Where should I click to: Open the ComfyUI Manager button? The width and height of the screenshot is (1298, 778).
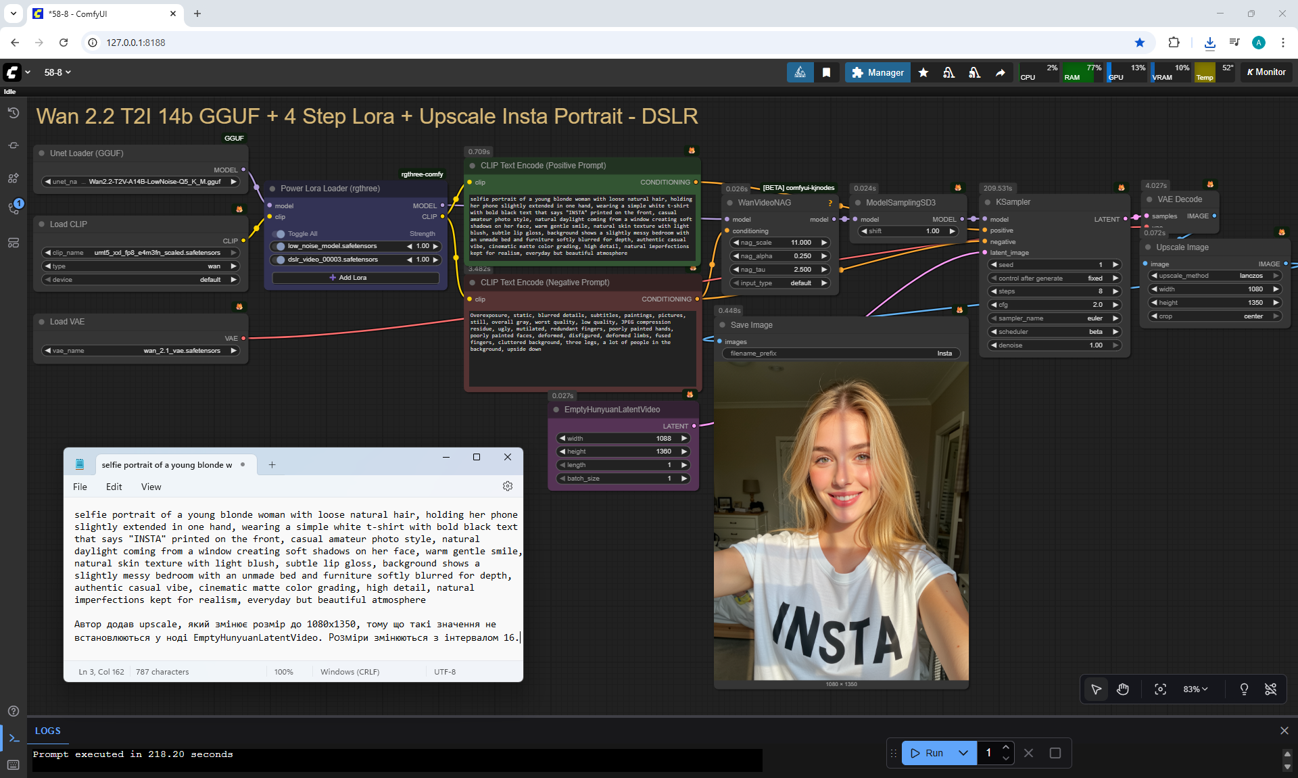[x=877, y=72]
